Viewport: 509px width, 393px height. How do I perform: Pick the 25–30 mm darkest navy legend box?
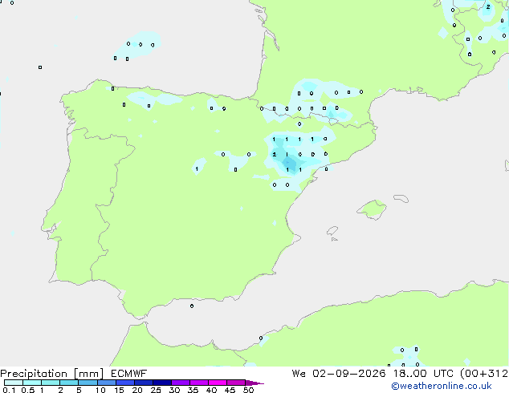(x=162, y=383)
